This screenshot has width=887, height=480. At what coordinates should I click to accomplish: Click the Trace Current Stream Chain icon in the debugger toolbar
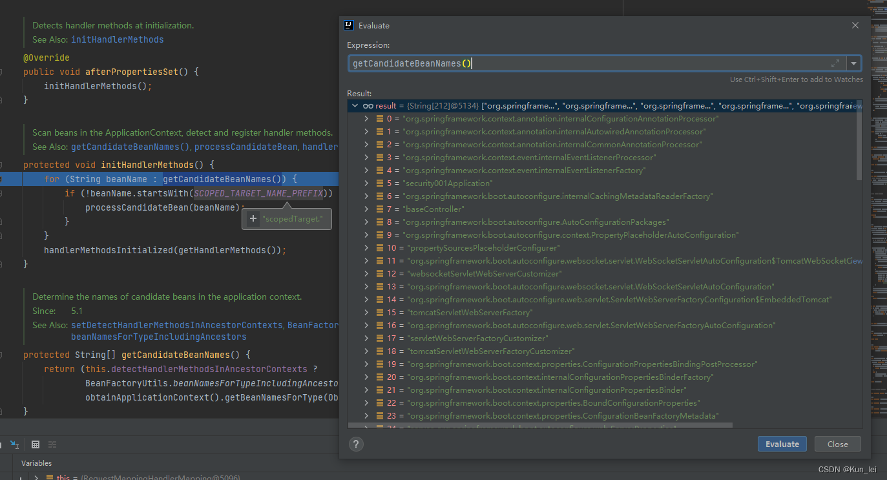pyautogui.click(x=52, y=444)
